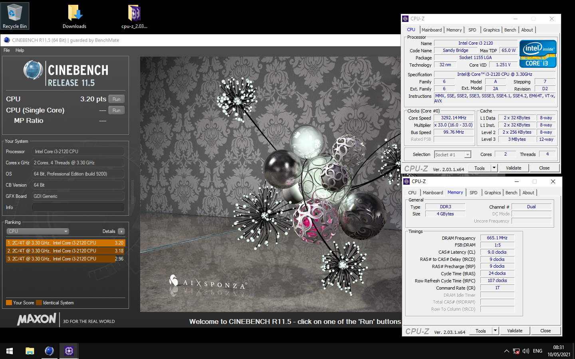The width and height of the screenshot is (575, 359).
Task: Click the Intel Core i3 logo badge
Action: [538, 54]
